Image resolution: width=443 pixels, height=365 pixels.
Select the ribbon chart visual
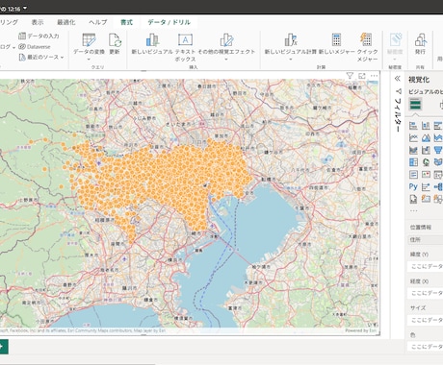[413, 150]
